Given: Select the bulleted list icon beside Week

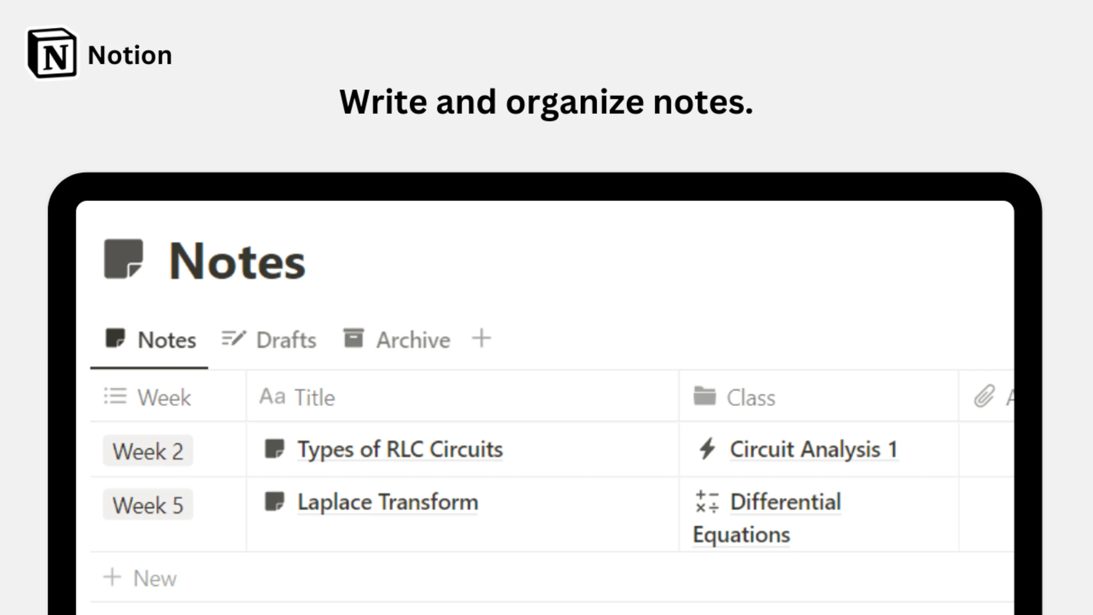Looking at the screenshot, I should pyautogui.click(x=115, y=396).
